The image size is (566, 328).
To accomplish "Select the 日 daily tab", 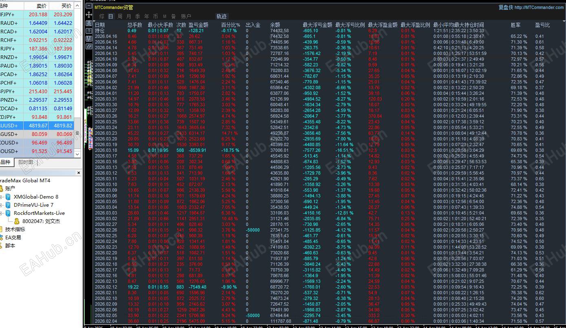I will pos(111,16).
